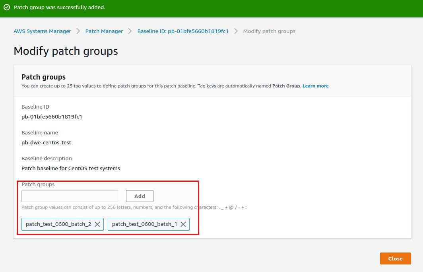Viewport: 423px width, 272px height.
Task: Click the Patch group was successfully added message
Action: coord(60,7)
